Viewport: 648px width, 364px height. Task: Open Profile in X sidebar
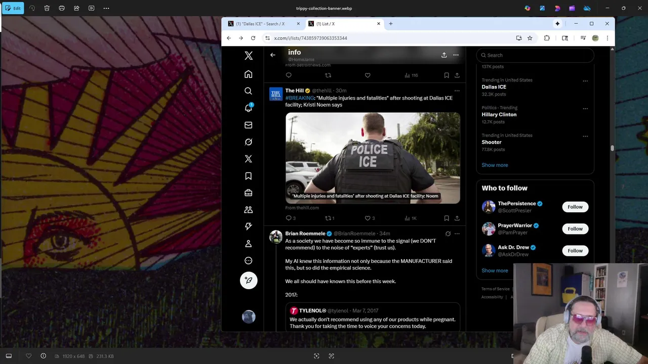pyautogui.click(x=248, y=244)
